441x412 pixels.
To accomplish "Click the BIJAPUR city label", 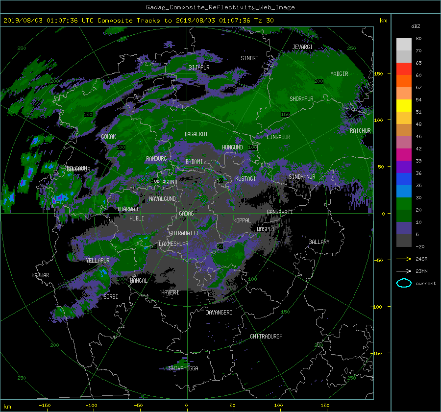I will tap(199, 68).
